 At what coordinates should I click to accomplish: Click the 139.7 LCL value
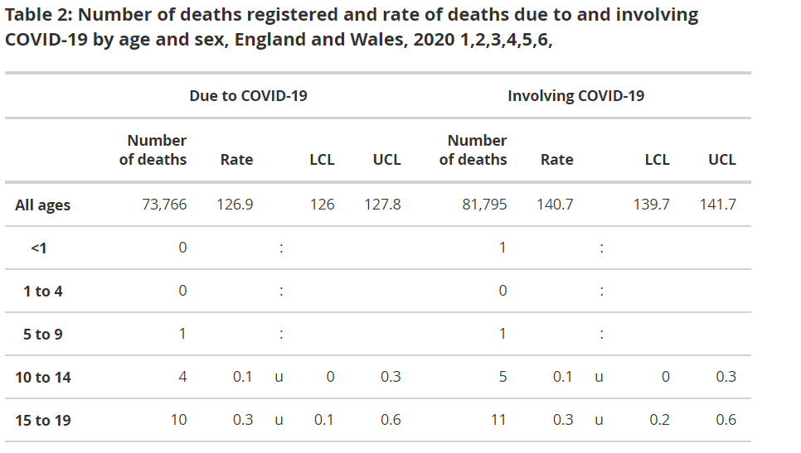[651, 205]
